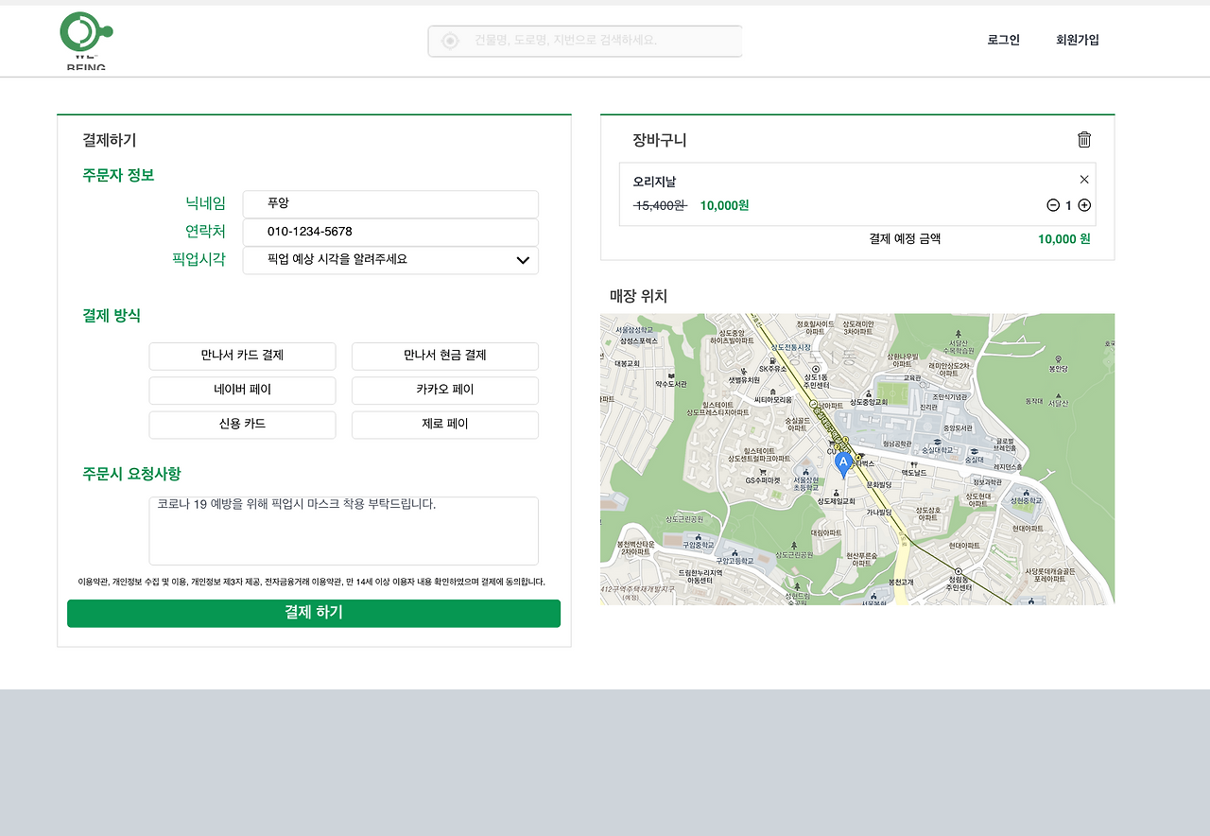Viewport: 1210px width, 836px height.
Task: Submit order with 결제 하기 button
Action: tap(314, 613)
